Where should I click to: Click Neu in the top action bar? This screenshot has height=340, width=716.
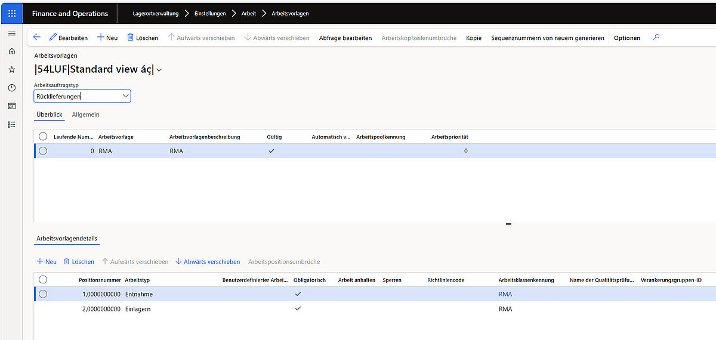(107, 38)
